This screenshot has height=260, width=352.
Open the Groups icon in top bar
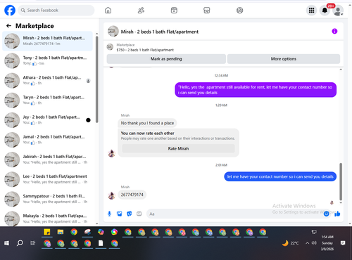pyautogui.click(x=239, y=11)
